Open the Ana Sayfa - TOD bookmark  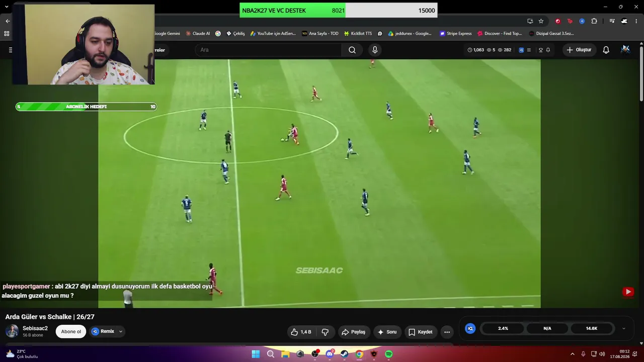coord(320,34)
